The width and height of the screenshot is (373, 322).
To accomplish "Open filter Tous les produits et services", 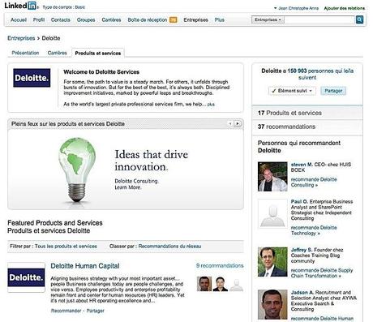I will pyautogui.click(x=66, y=247).
